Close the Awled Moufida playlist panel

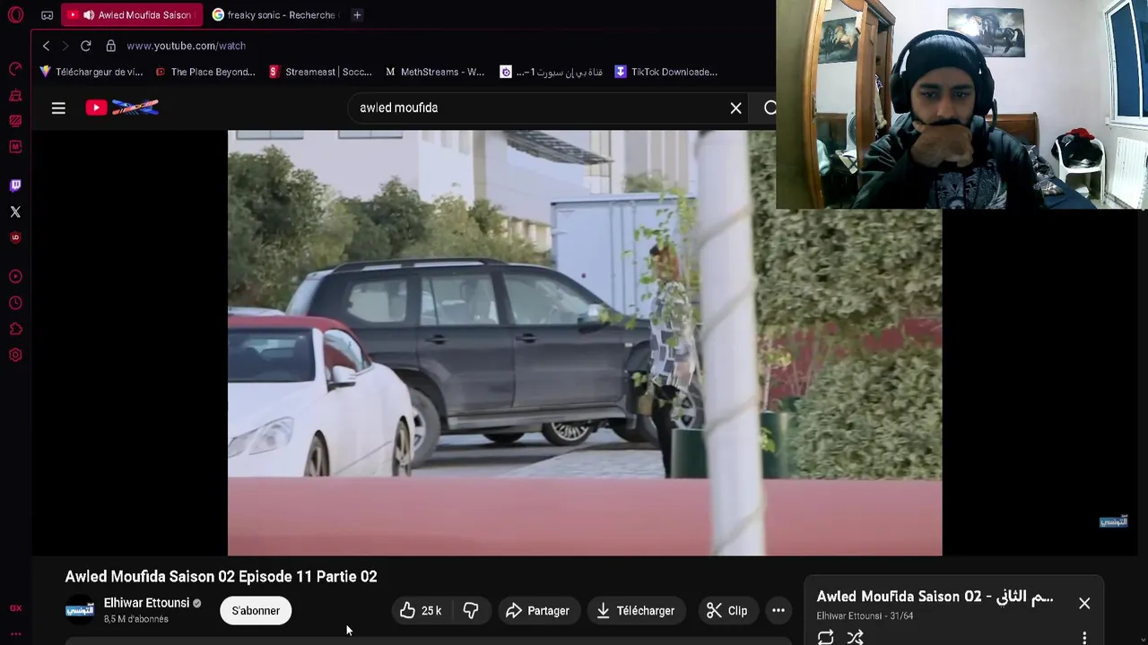click(x=1084, y=603)
